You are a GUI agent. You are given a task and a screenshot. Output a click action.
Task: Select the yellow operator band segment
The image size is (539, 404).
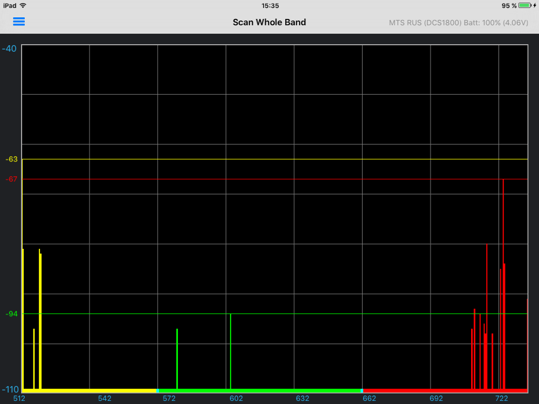(89, 391)
